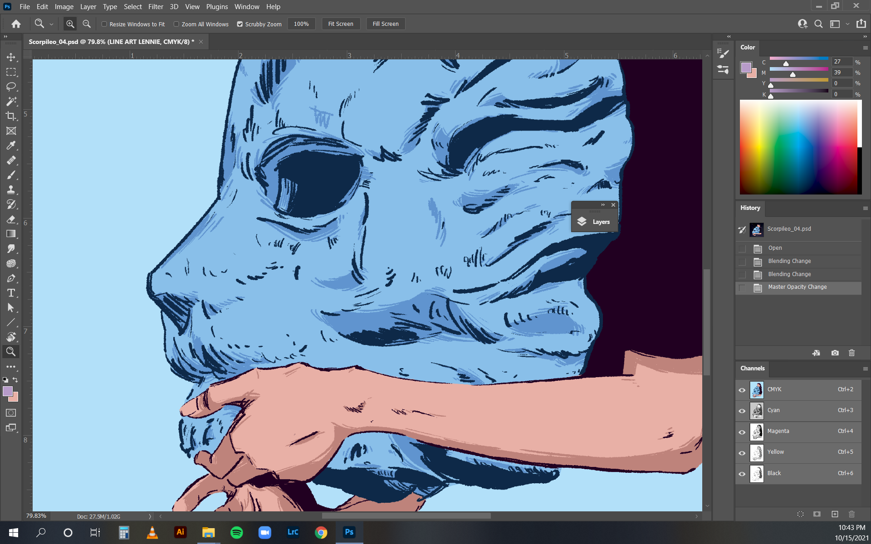Select the Gradient tool
The image size is (871, 544).
(x=11, y=234)
